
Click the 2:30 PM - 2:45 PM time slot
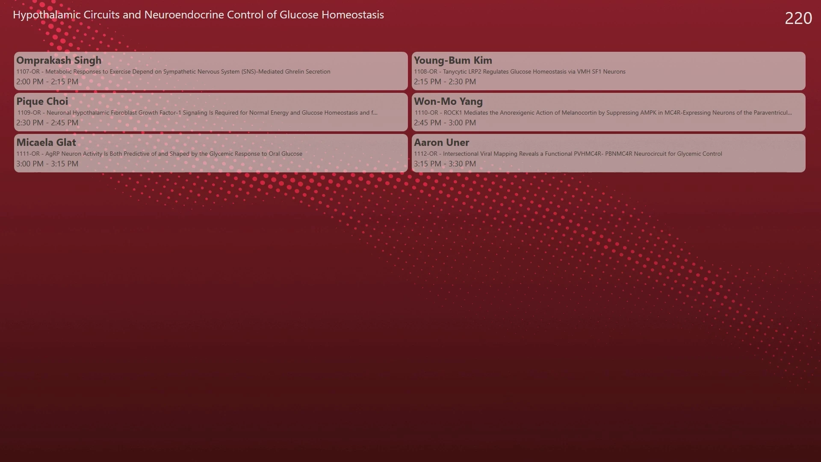(x=47, y=123)
